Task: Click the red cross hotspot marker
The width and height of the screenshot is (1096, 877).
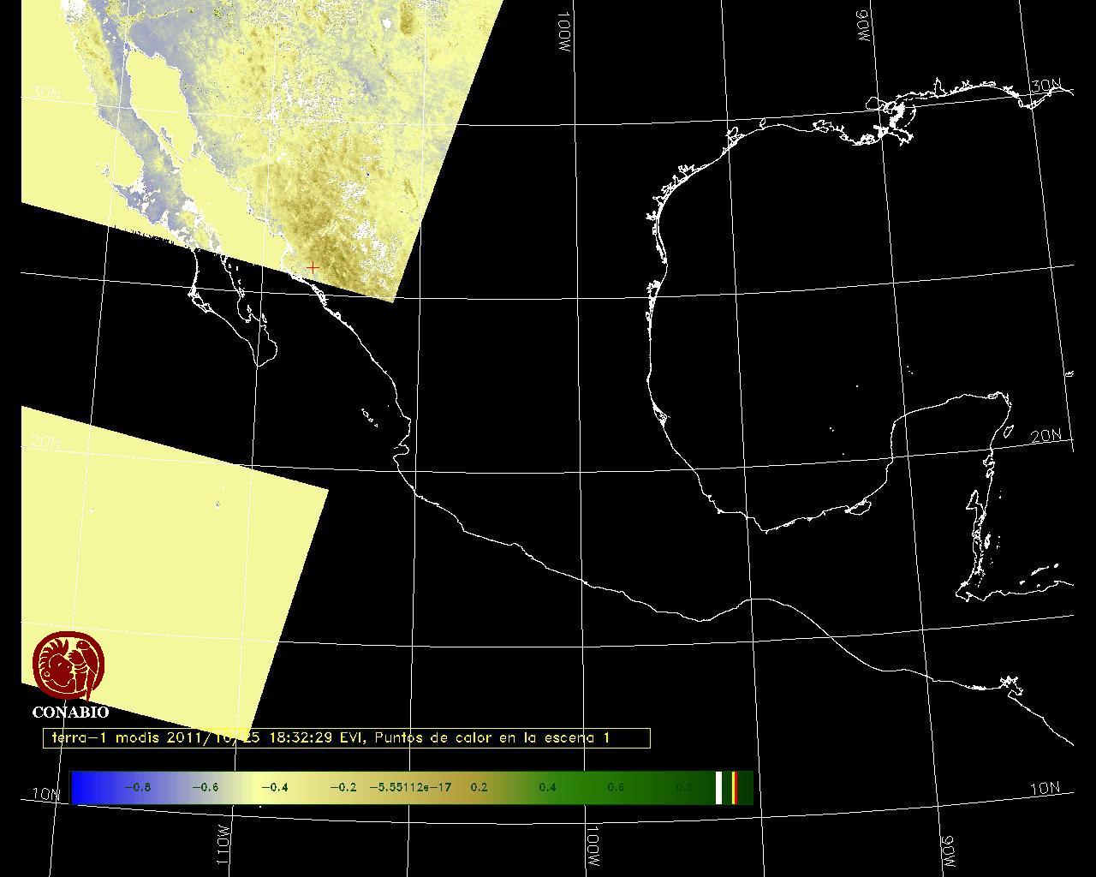Action: point(313,268)
